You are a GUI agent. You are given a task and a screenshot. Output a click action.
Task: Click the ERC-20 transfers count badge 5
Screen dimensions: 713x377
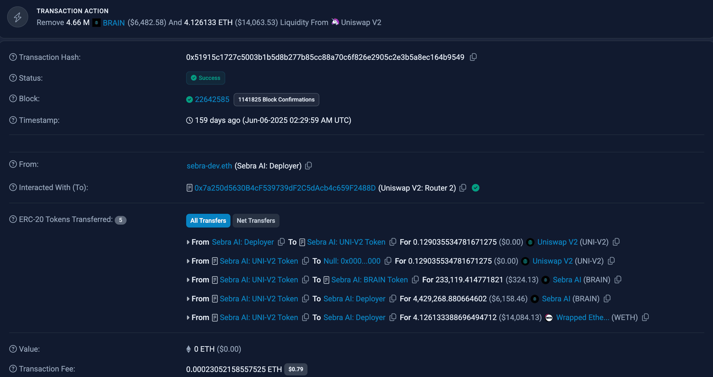tap(121, 220)
